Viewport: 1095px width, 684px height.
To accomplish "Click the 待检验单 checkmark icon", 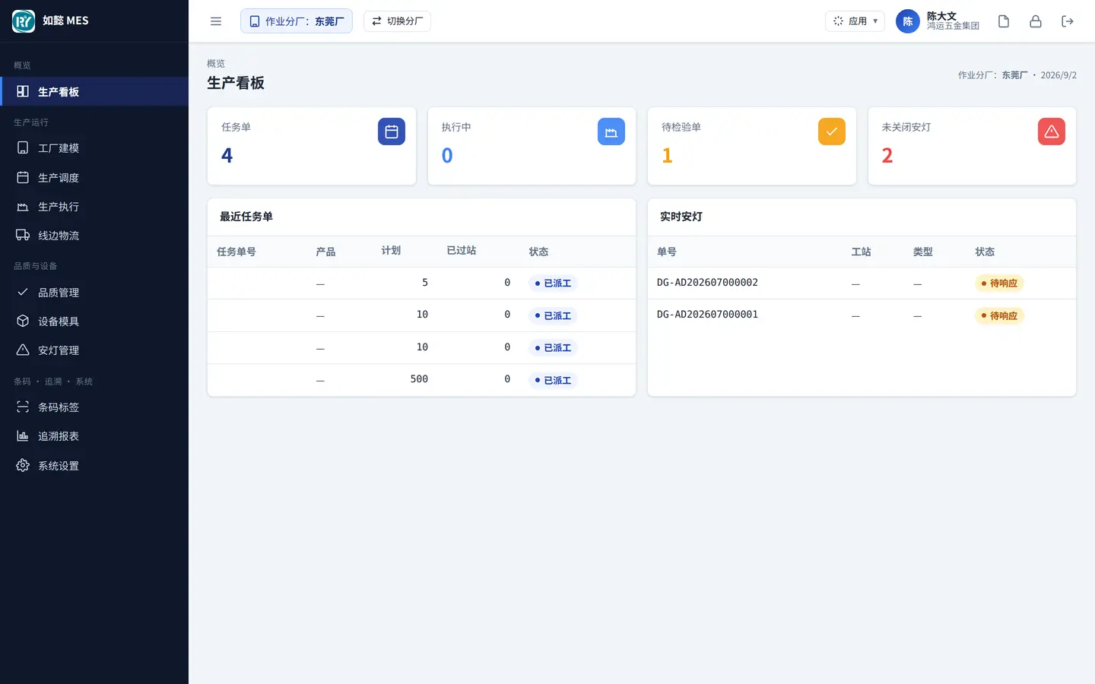I will tap(832, 131).
